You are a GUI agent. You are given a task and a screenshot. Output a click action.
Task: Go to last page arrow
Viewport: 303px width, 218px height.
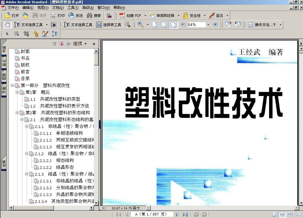(185, 214)
